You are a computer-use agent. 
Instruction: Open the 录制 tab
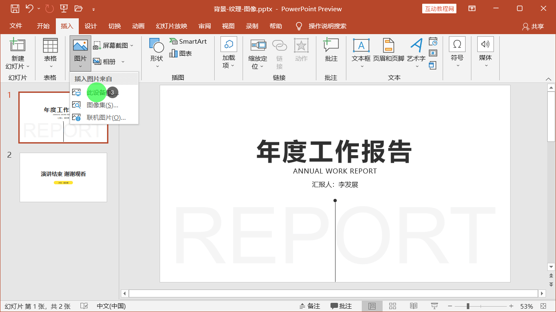coord(252,26)
